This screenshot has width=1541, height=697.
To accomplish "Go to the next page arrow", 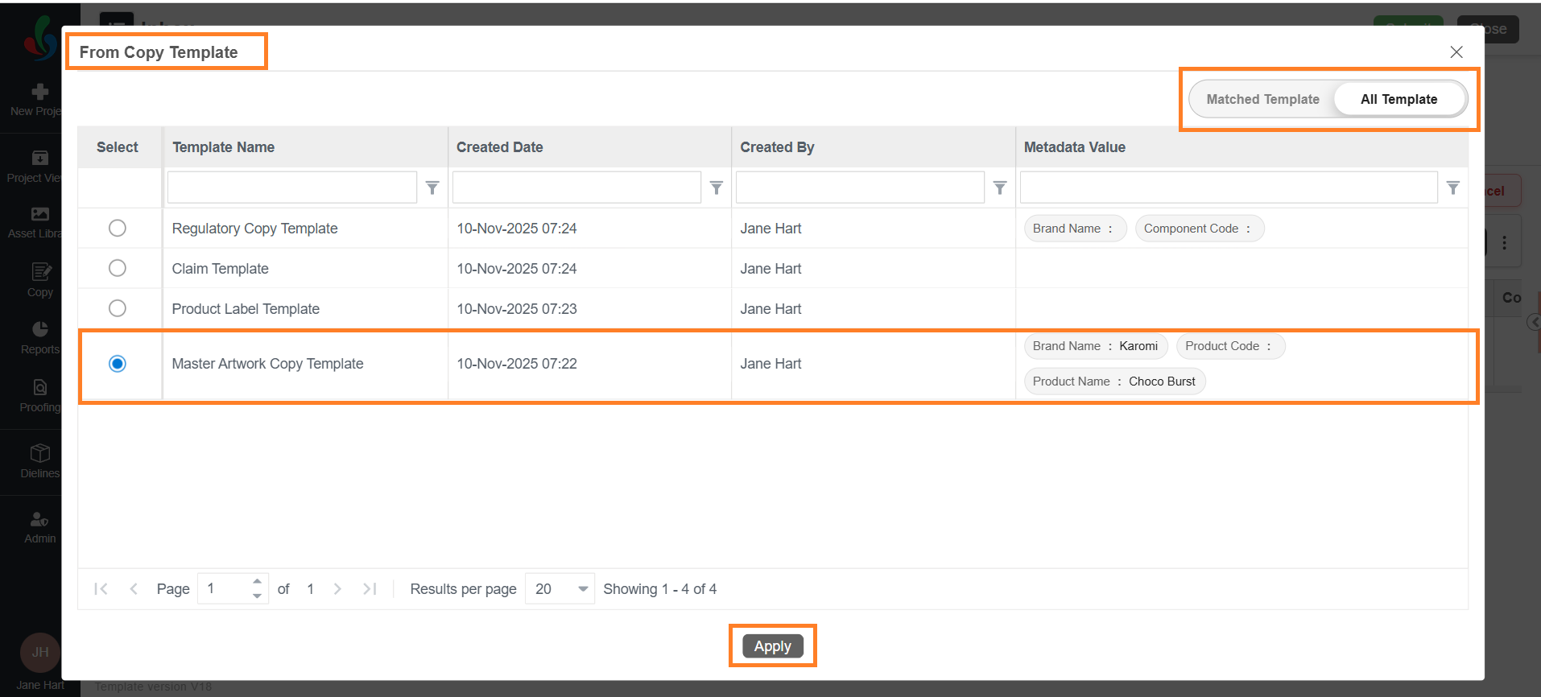I will (x=338, y=589).
